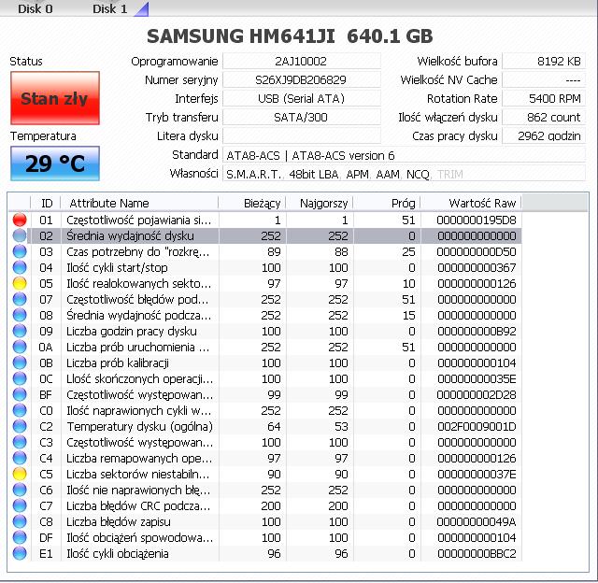The width and height of the screenshot is (598, 583).
Task: Click buffer size field 8192 KB
Action: tap(544, 61)
